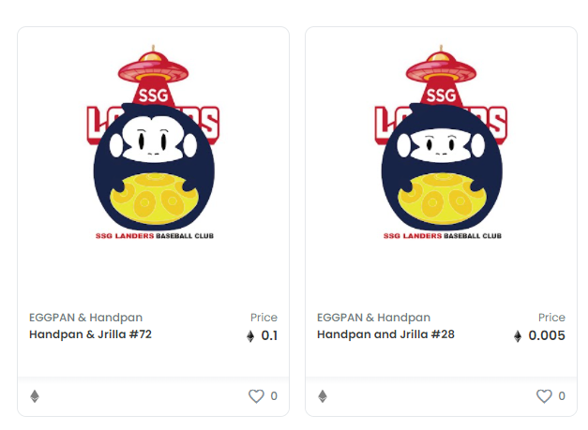Click Price label on #28 card
The width and height of the screenshot is (588, 430).
coord(551,318)
